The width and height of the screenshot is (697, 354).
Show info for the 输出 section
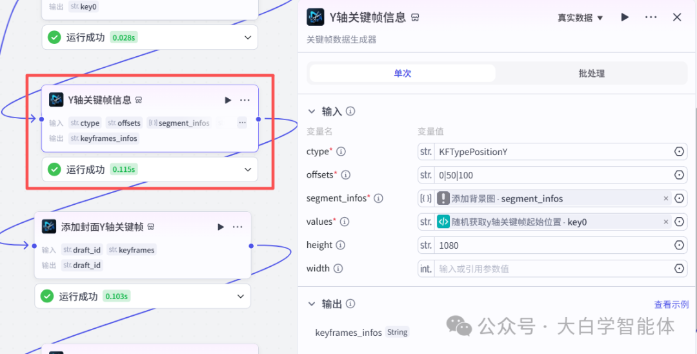click(x=350, y=304)
